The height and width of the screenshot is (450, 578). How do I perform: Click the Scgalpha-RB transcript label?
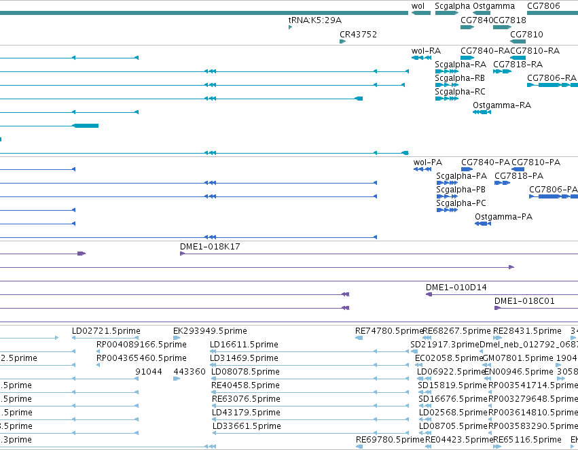tap(460, 78)
